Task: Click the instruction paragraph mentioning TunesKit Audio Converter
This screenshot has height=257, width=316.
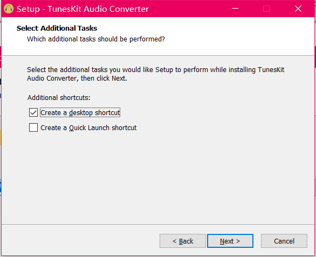Action: 156,74
